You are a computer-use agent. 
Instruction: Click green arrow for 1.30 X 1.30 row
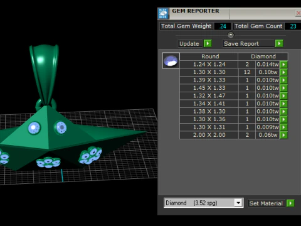[283, 72]
